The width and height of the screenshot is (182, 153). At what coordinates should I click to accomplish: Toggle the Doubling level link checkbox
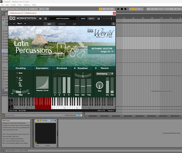pyautogui.click(x=17, y=77)
